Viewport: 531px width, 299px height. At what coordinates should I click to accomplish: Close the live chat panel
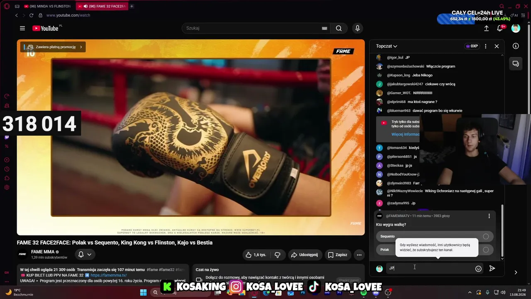(x=497, y=46)
